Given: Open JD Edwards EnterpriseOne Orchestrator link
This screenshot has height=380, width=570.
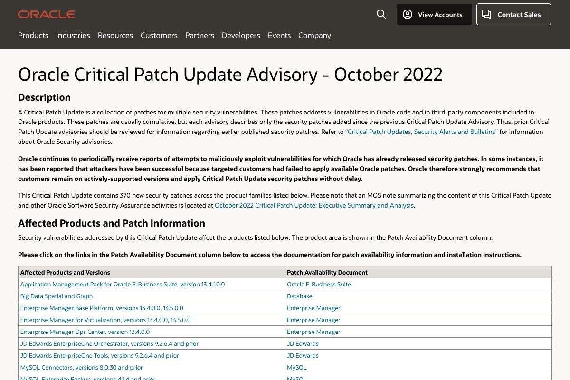Looking at the screenshot, I should (x=109, y=343).
